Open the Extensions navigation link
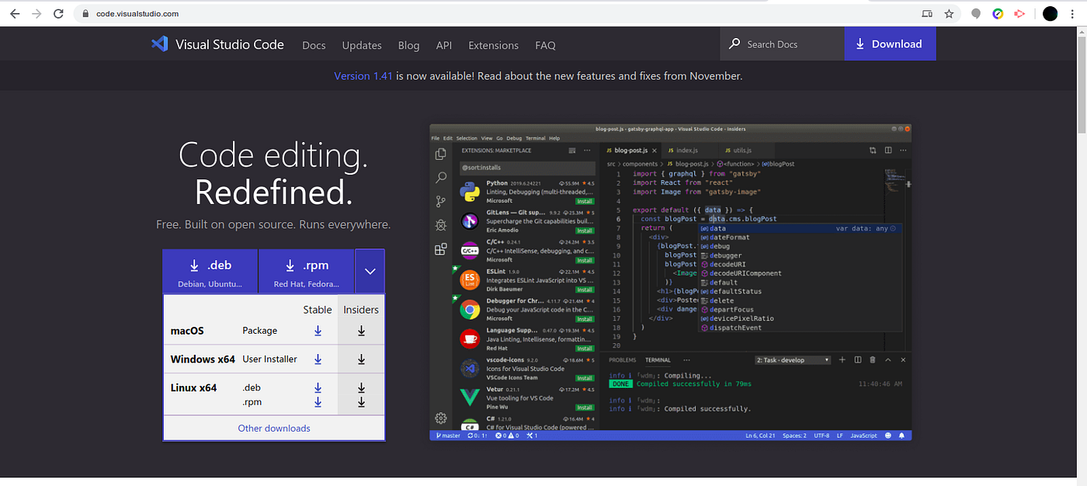1087x486 pixels. click(x=493, y=45)
